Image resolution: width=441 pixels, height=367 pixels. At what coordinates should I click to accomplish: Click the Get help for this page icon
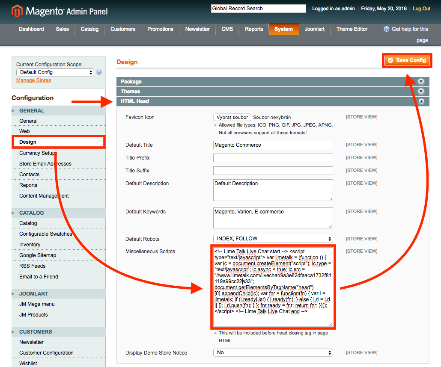[387, 29]
